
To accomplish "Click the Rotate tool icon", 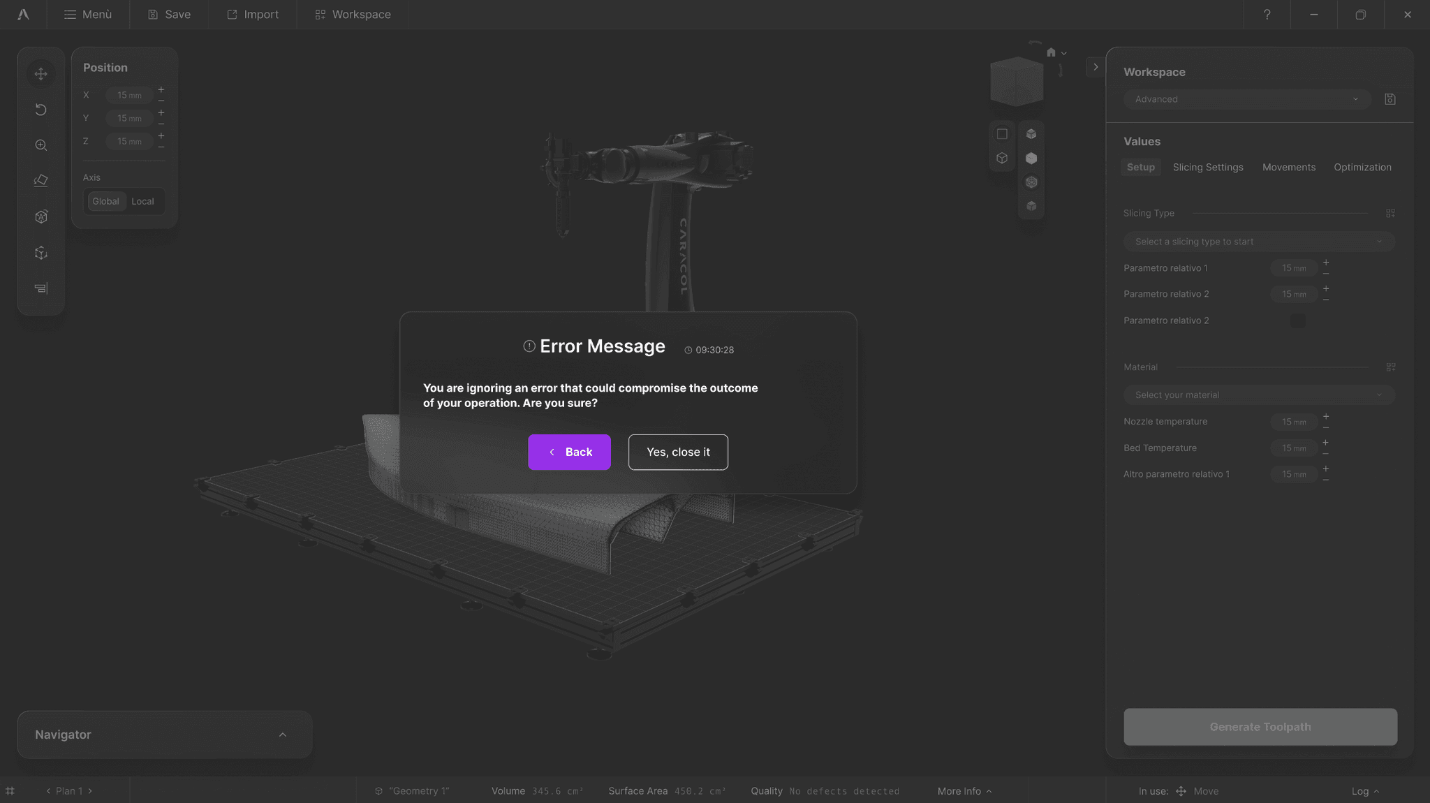I will tap(41, 110).
